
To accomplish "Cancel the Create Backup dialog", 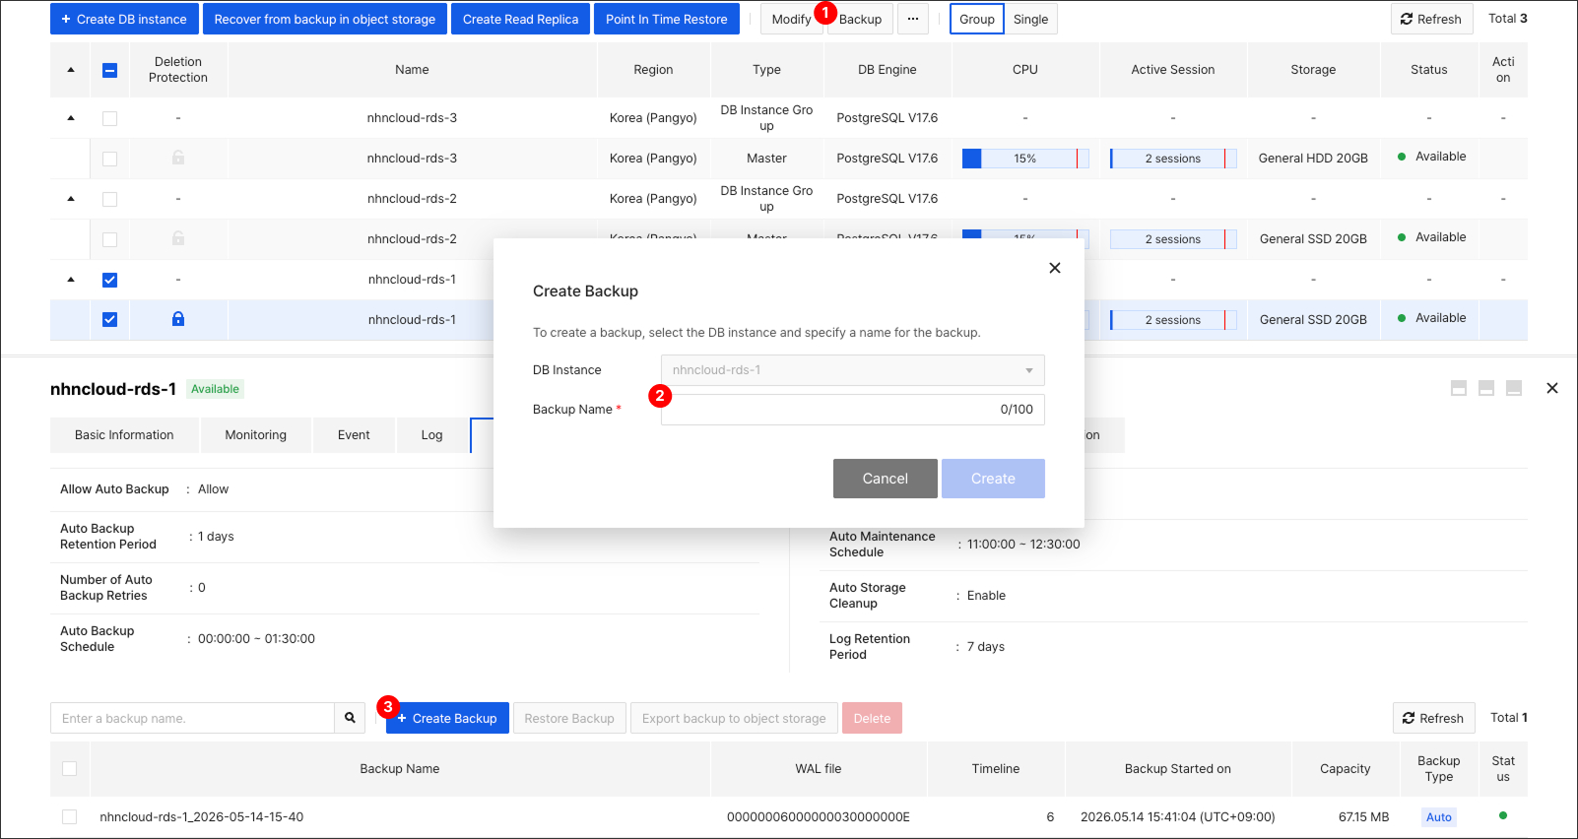I will 886,479.
